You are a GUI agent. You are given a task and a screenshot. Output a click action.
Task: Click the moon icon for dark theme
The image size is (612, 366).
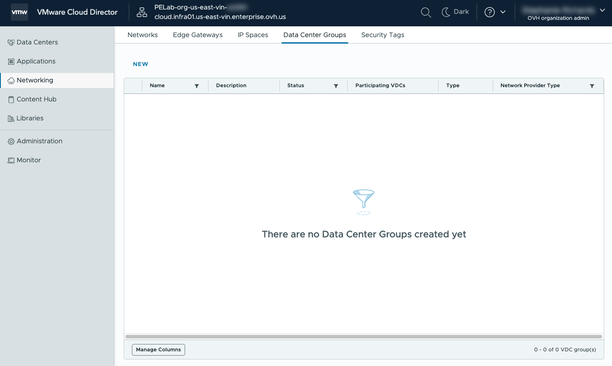[x=446, y=12]
